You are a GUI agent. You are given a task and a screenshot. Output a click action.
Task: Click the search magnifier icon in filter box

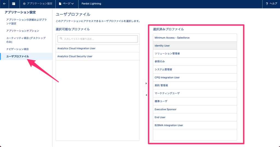click(61, 38)
